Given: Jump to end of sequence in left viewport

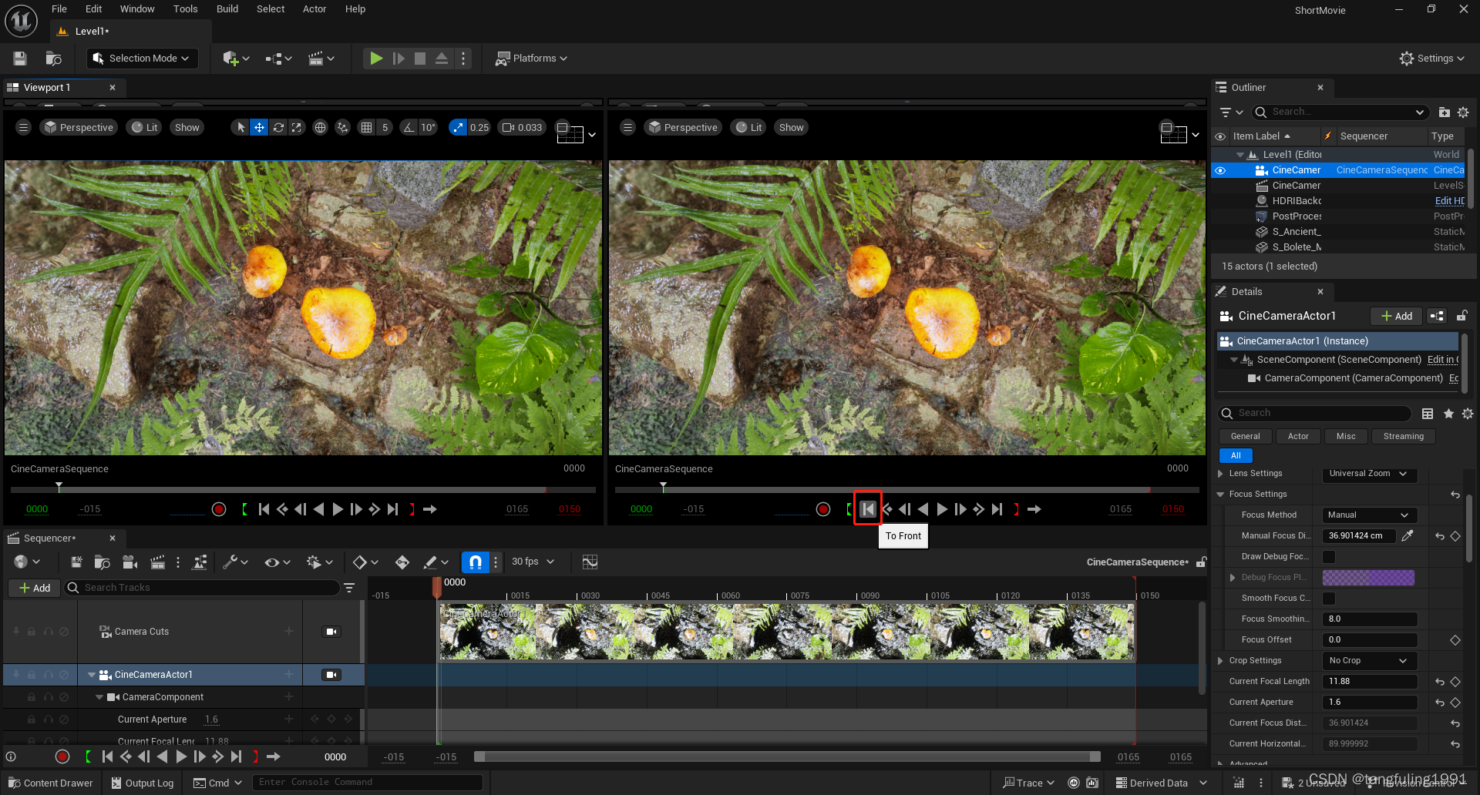Looking at the screenshot, I should 393,509.
